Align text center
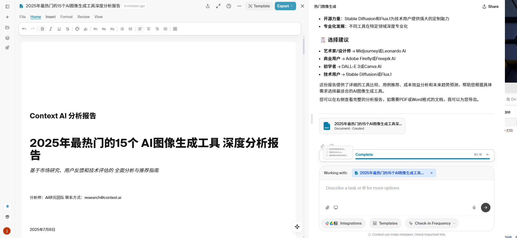 tap(149, 29)
